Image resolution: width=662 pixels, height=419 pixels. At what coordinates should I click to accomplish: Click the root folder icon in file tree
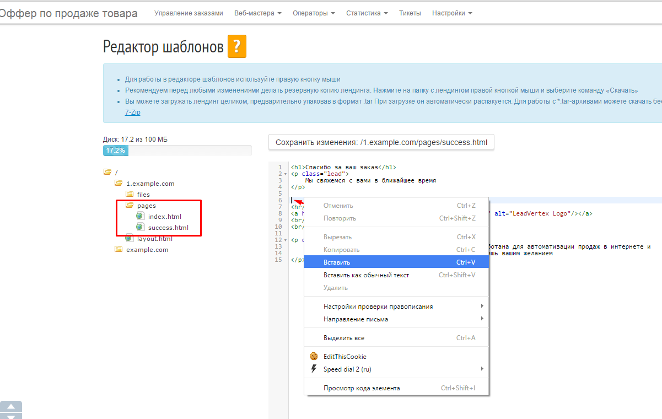[107, 172]
